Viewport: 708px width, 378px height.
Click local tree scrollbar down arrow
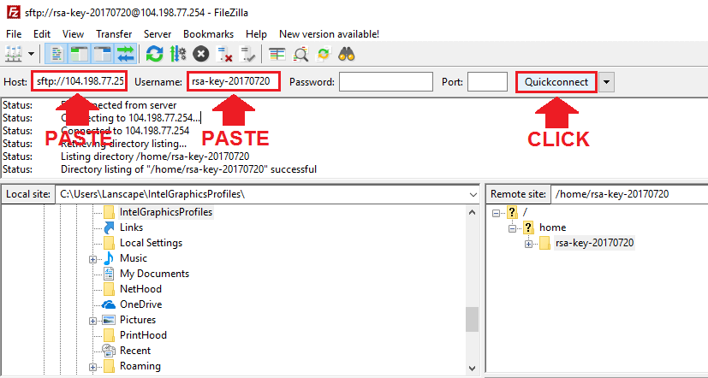tap(473, 368)
